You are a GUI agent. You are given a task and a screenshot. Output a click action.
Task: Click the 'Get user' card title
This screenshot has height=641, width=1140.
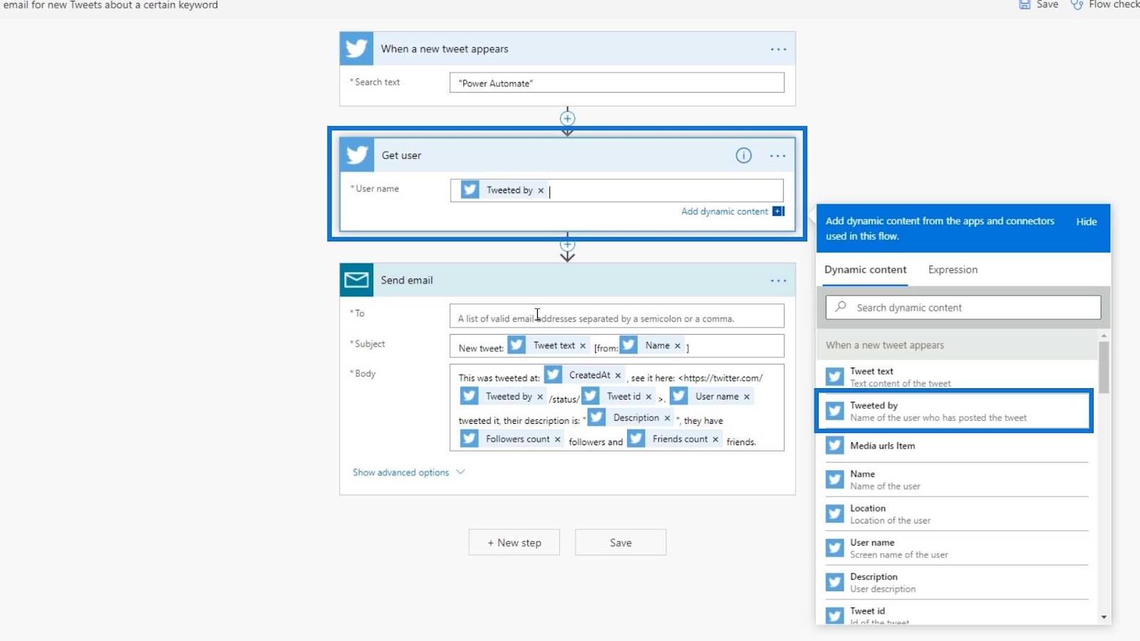tap(401, 155)
